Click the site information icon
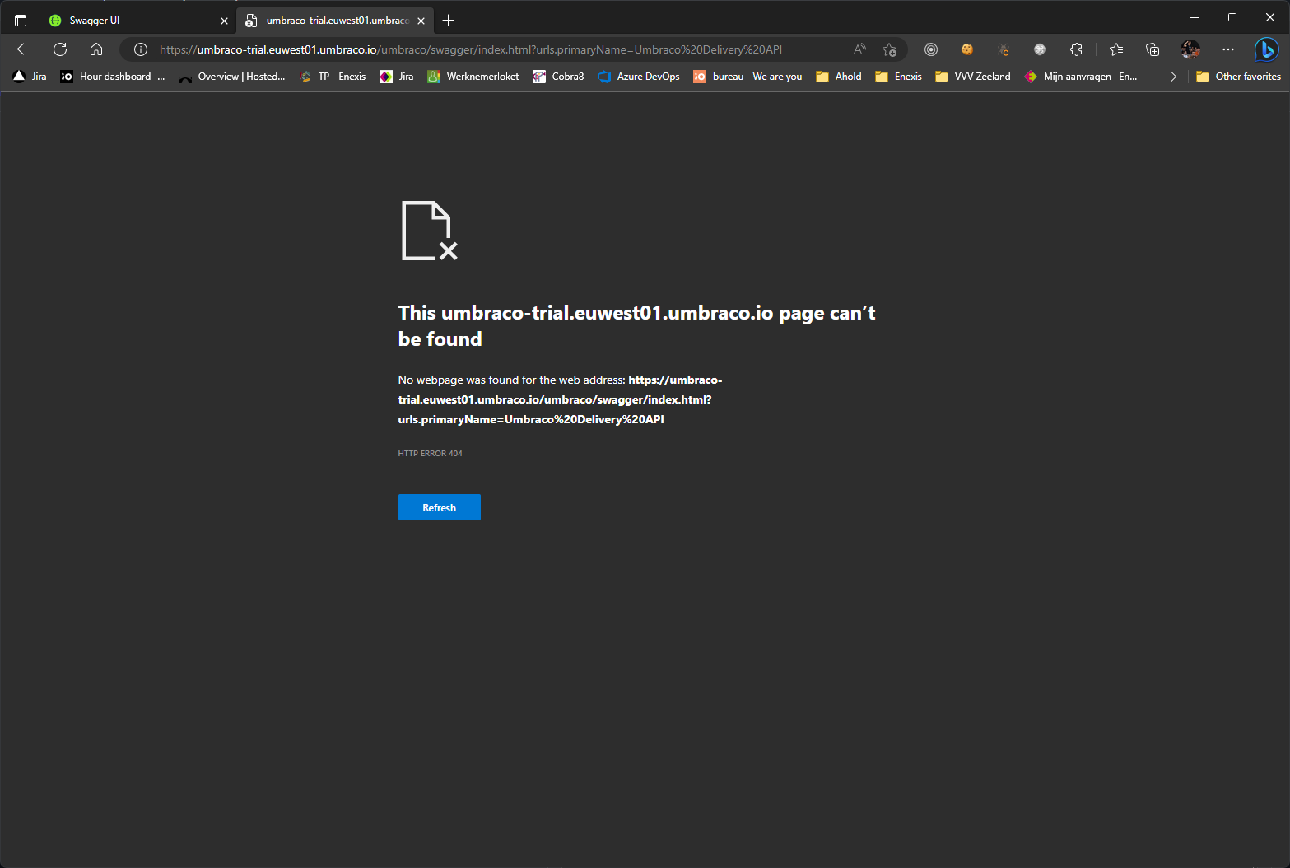This screenshot has height=868, width=1290. 140,49
